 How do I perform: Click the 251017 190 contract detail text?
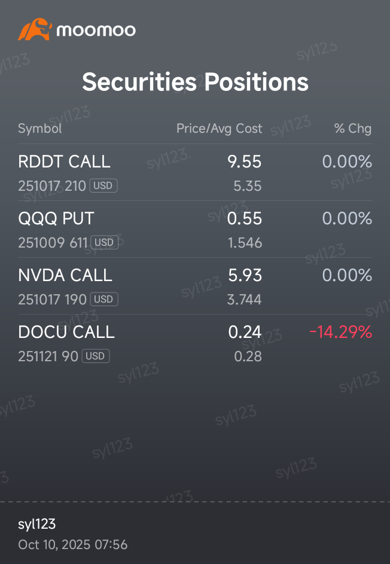click(52, 300)
